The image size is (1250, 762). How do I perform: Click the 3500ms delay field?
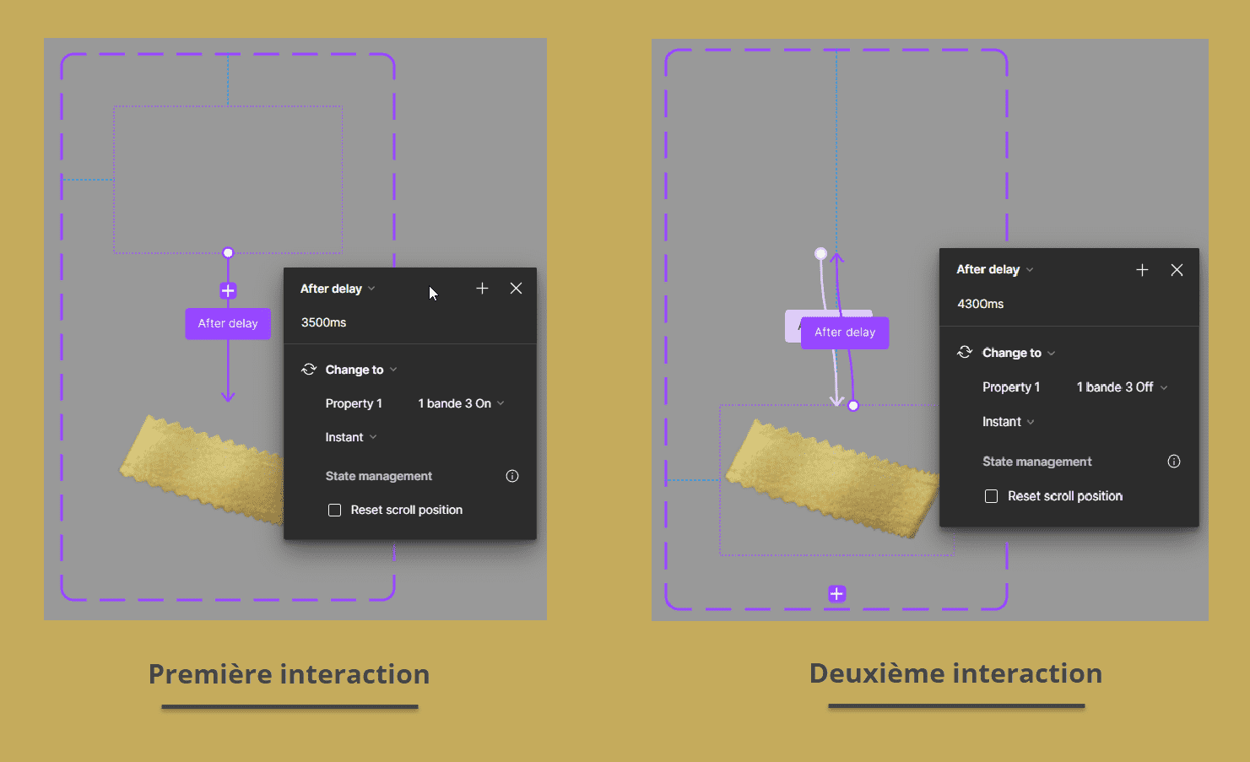pyautogui.click(x=324, y=322)
